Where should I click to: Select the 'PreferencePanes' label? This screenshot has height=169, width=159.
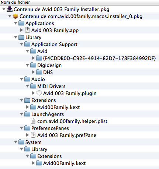click(x=50, y=128)
